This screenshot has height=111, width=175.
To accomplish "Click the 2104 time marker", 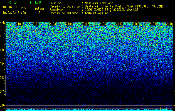I will tap(70, 24).
